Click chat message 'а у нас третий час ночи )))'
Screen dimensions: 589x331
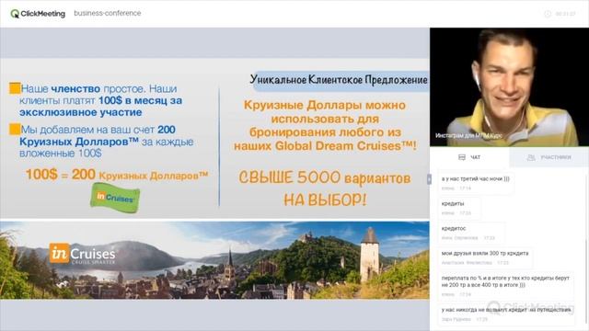476,183
